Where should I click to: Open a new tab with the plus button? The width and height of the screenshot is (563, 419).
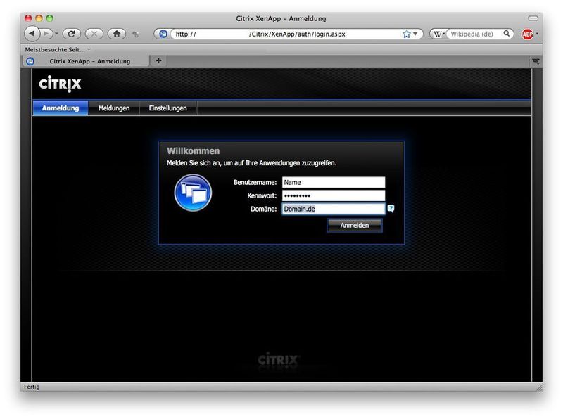[x=159, y=61]
